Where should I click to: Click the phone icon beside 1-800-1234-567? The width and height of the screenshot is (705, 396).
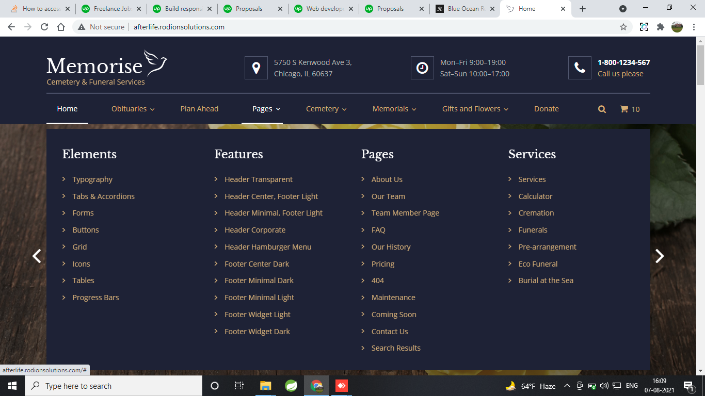point(580,68)
